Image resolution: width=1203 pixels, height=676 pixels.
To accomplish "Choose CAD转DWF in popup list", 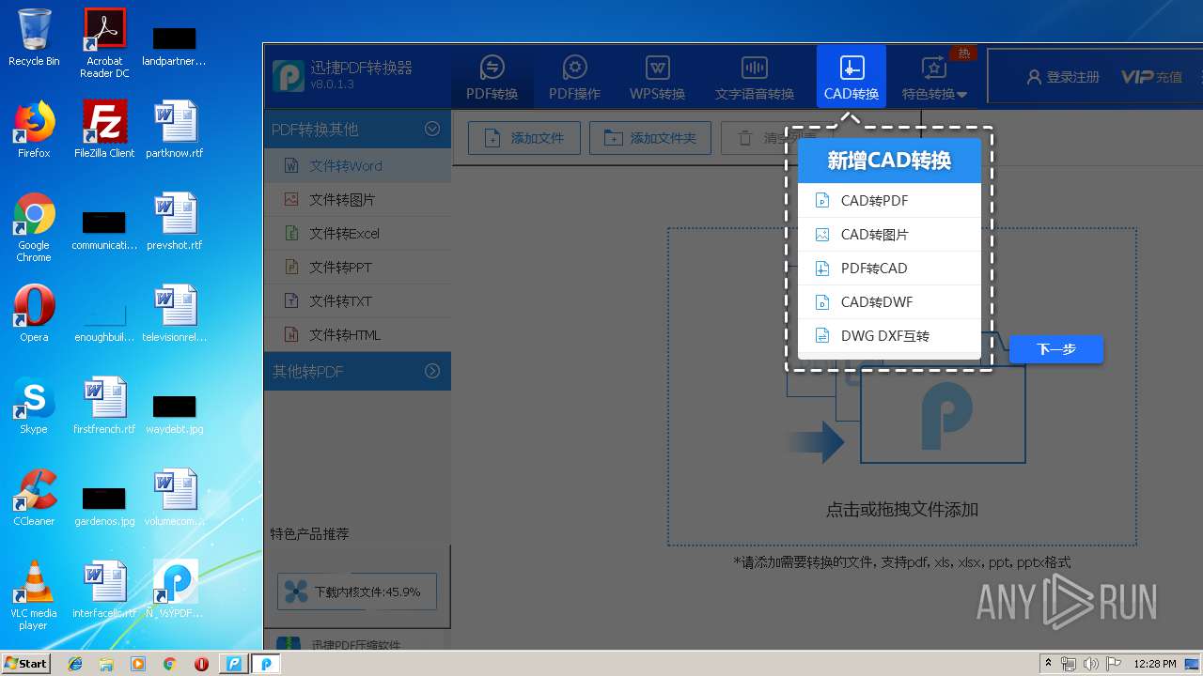I will pos(889,301).
